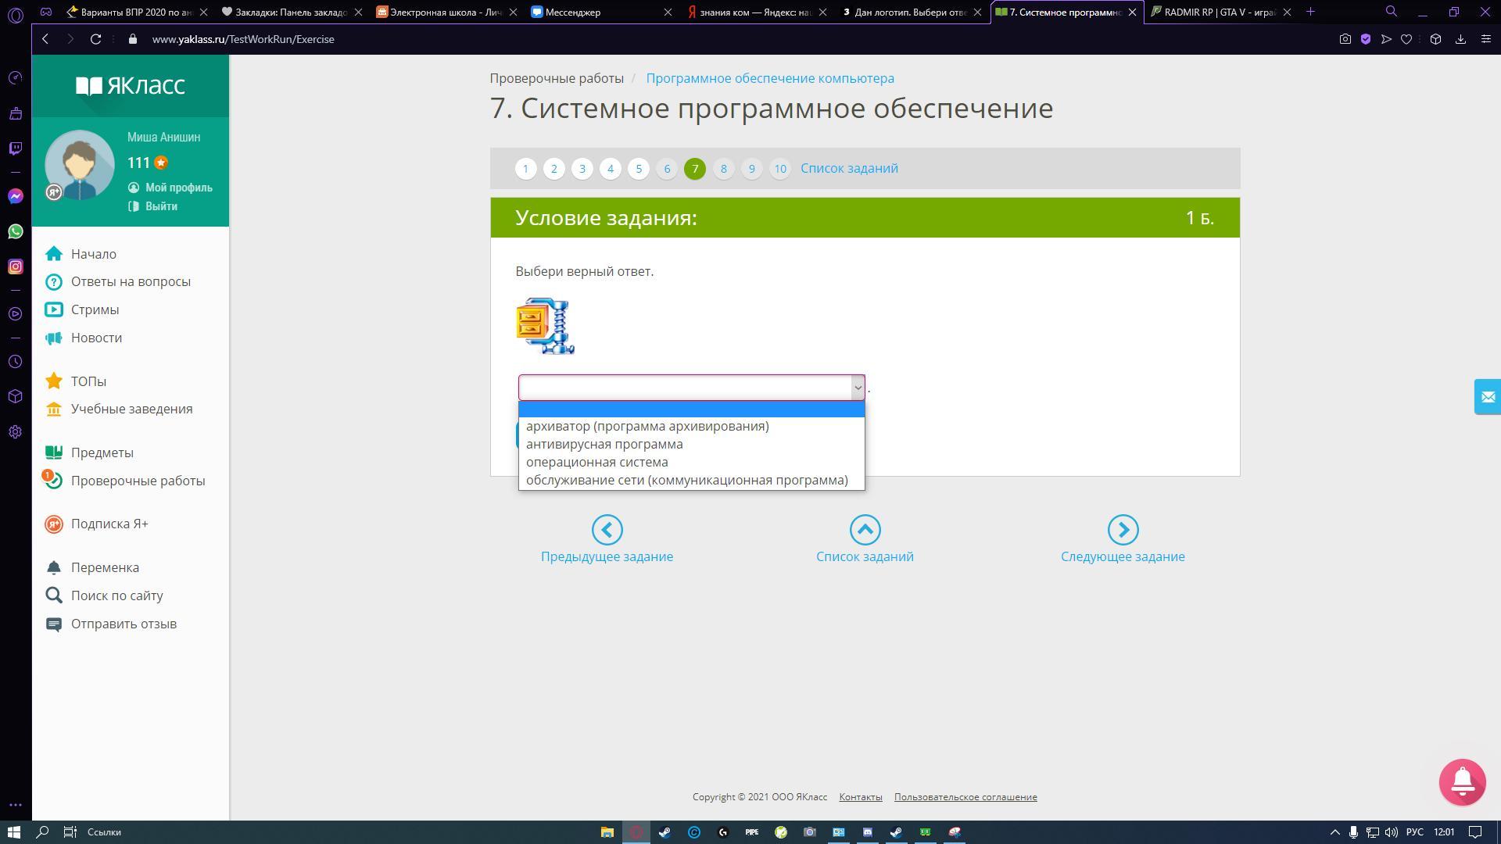Open Instagram in the browser sidebar
Screen dimensions: 1501x844
coord(16,266)
